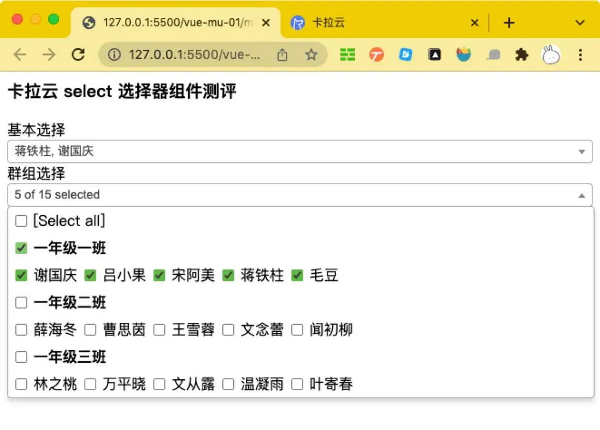Open the Extensions puzzle menu
Screen dimensions: 600x430
521,55
